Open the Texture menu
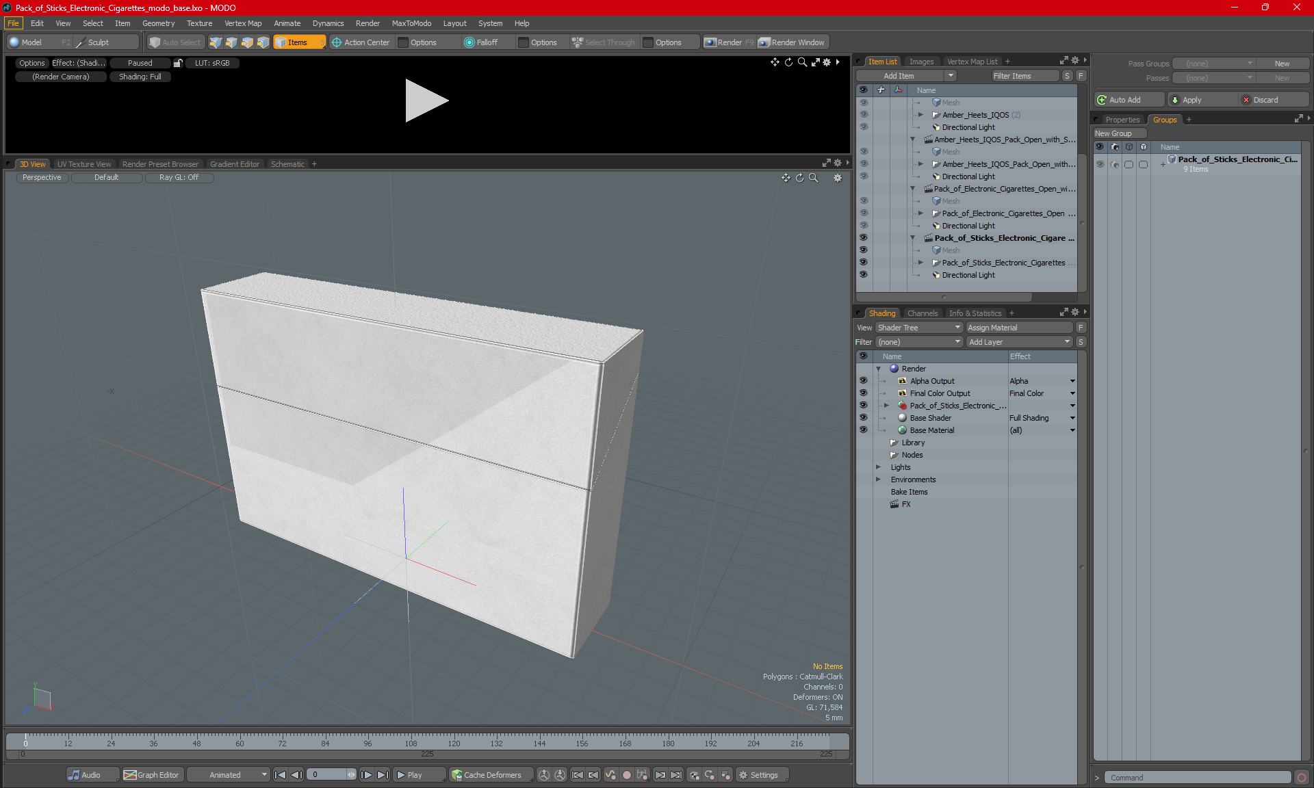This screenshot has height=788, width=1314. (x=199, y=23)
